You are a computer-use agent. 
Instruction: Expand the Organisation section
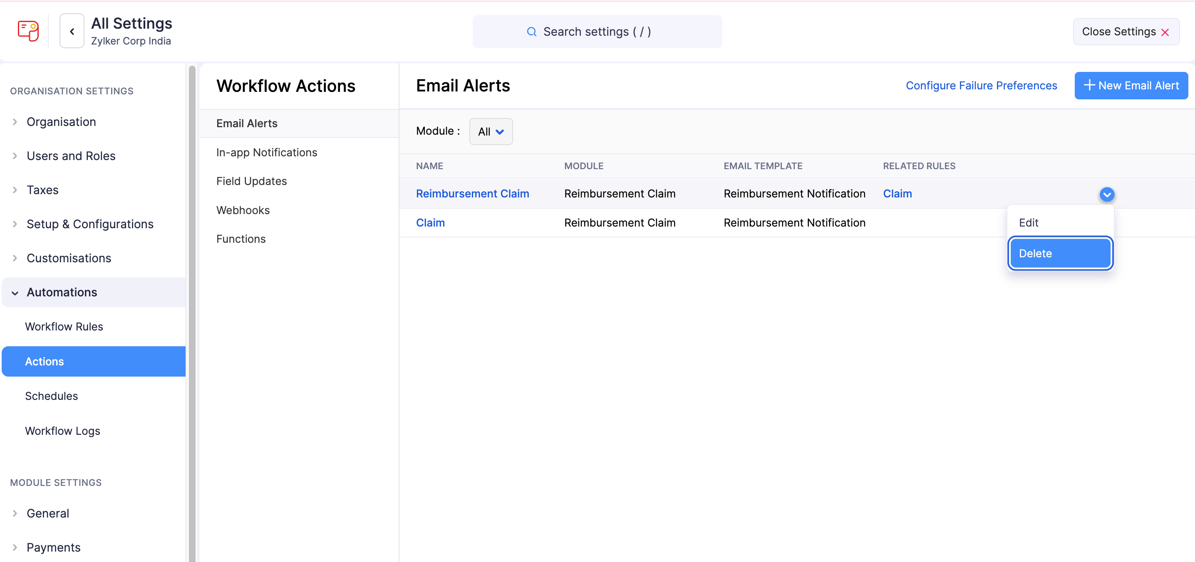coord(15,122)
